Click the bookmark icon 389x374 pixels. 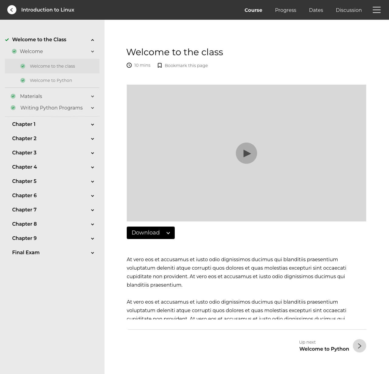(x=160, y=66)
